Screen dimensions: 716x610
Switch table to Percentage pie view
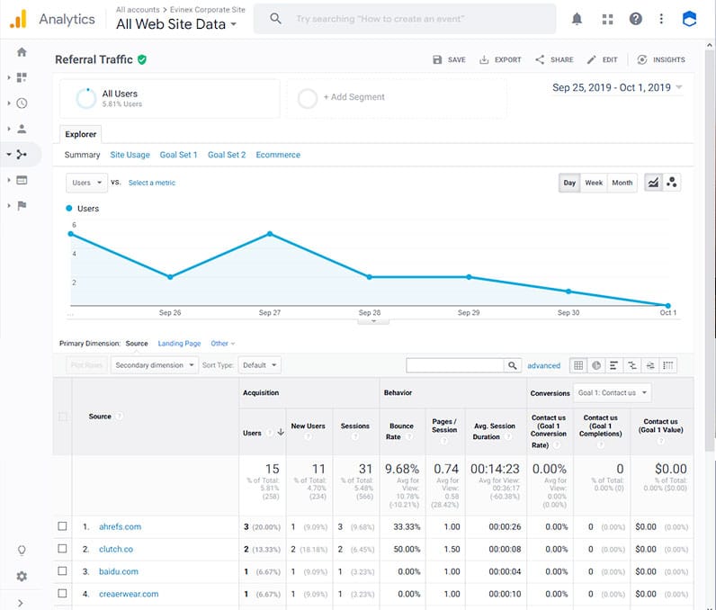(x=595, y=365)
